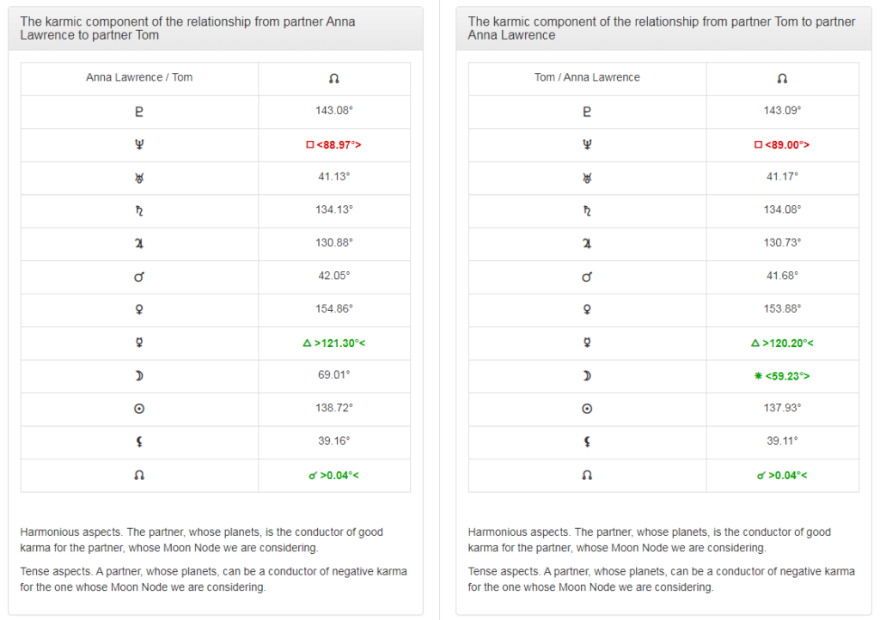This screenshot has width=880, height=620.
Task: Click the Lilith glyph in the left table
Action: 139,441
